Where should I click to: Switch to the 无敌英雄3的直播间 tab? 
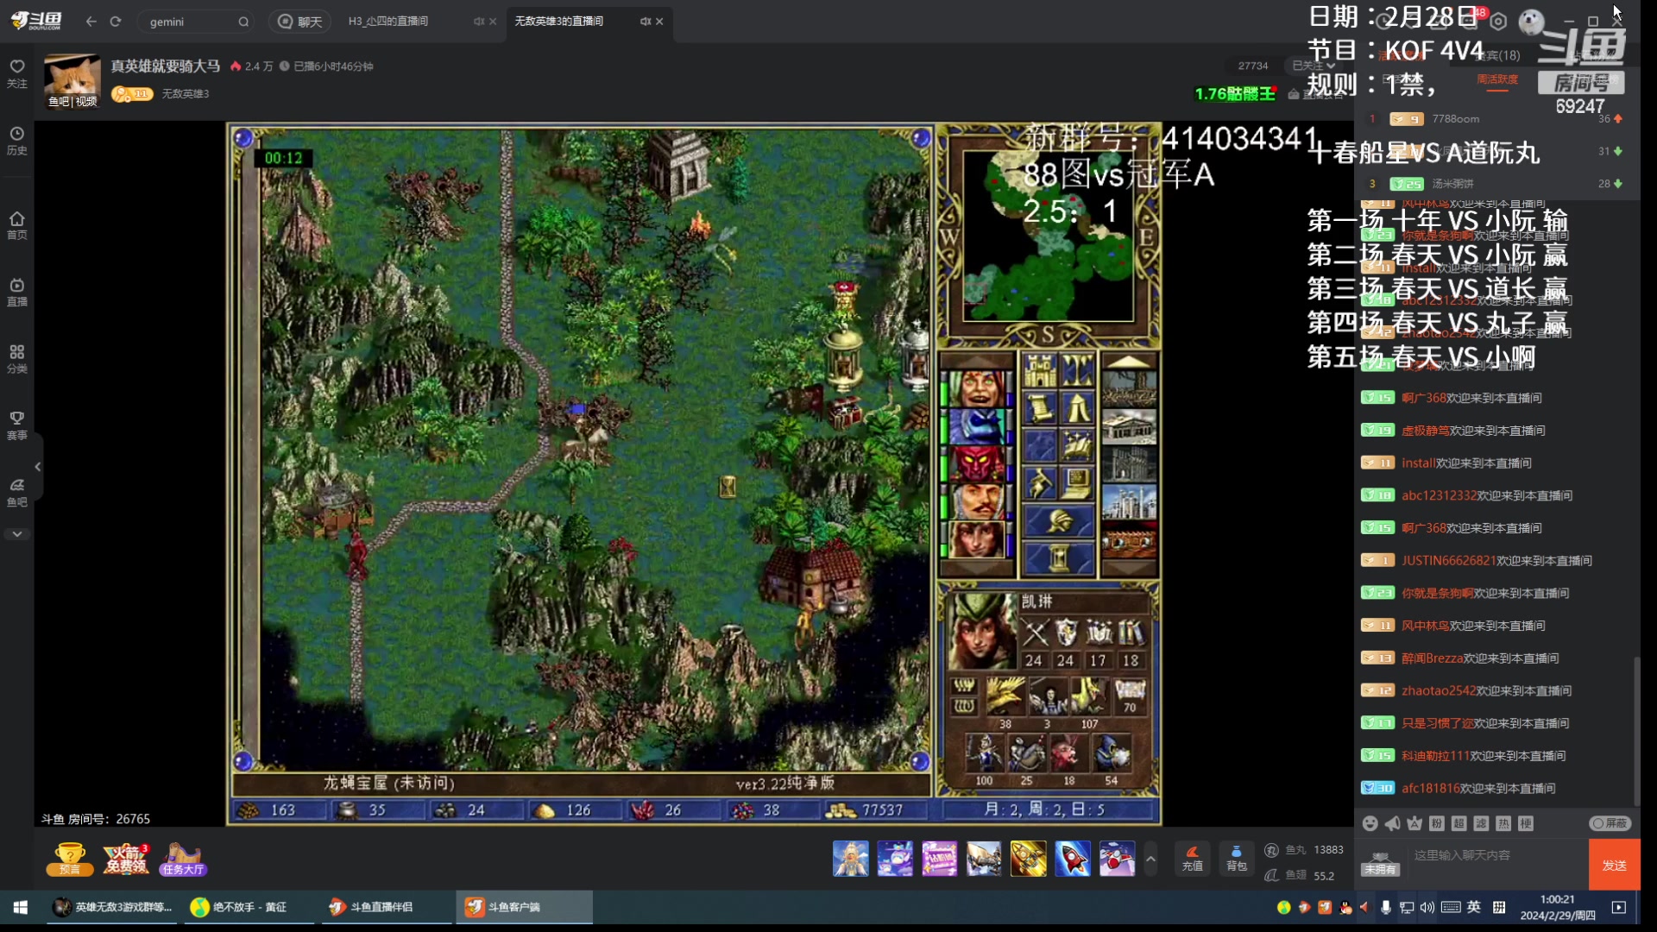pyautogui.click(x=559, y=21)
